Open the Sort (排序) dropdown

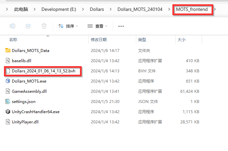(68, 26)
